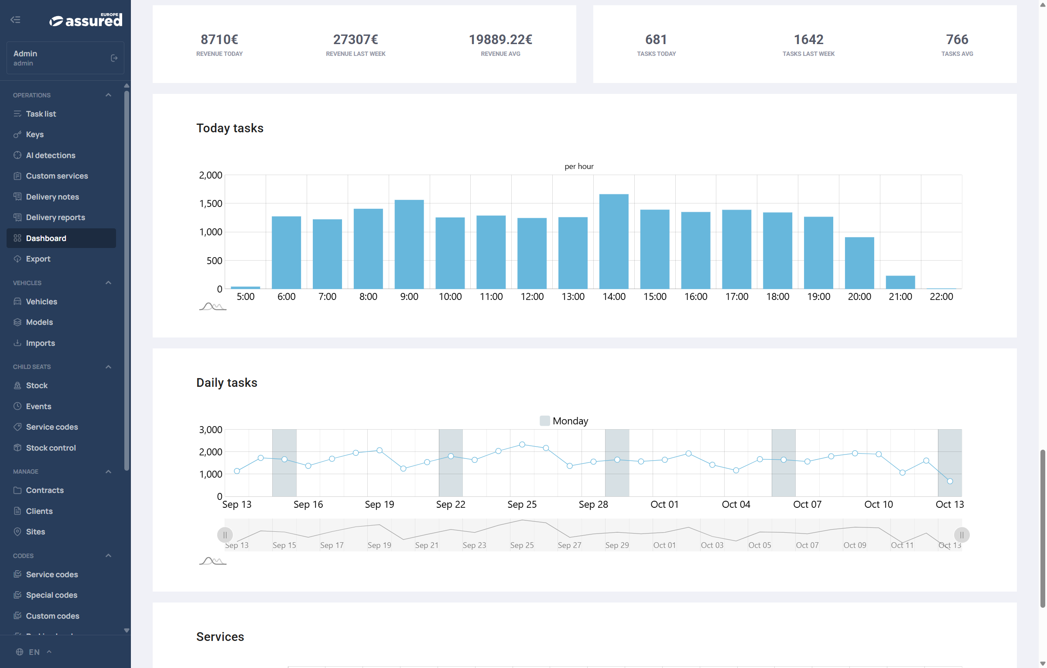
Task: Collapse the VEHICLES section chevron
Action: (x=108, y=282)
